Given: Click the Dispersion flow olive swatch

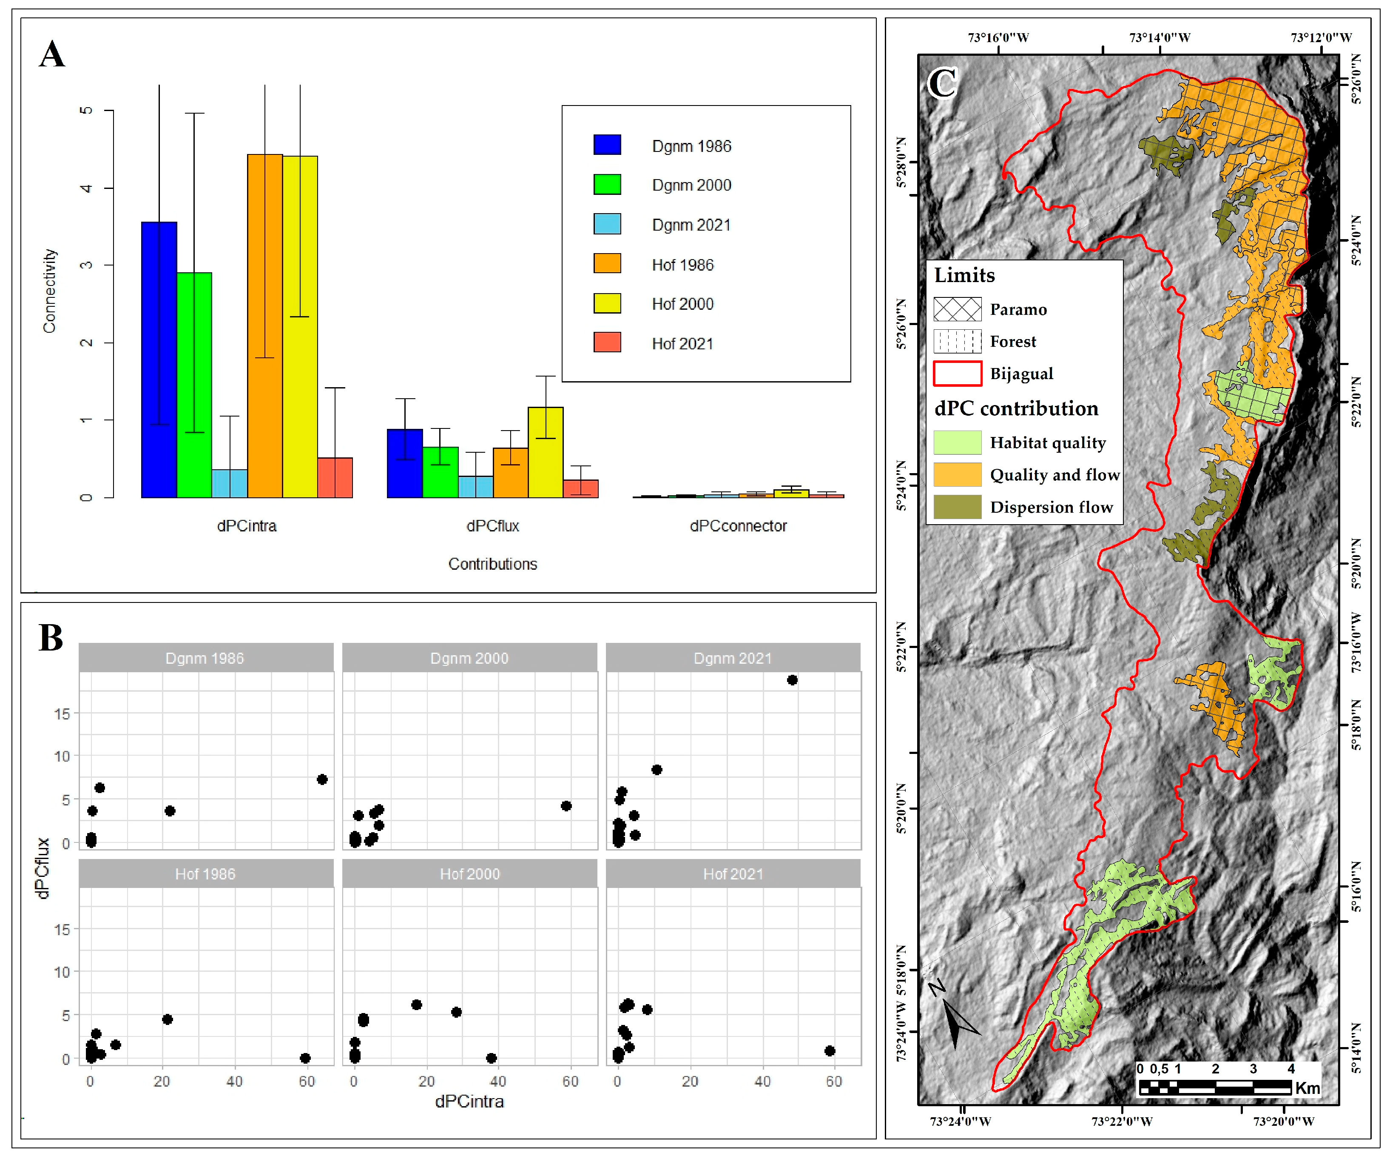Looking at the screenshot, I should tap(957, 507).
